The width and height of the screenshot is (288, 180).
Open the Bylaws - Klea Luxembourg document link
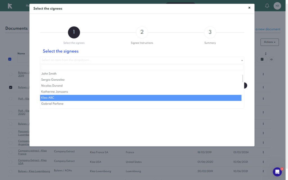34,171
